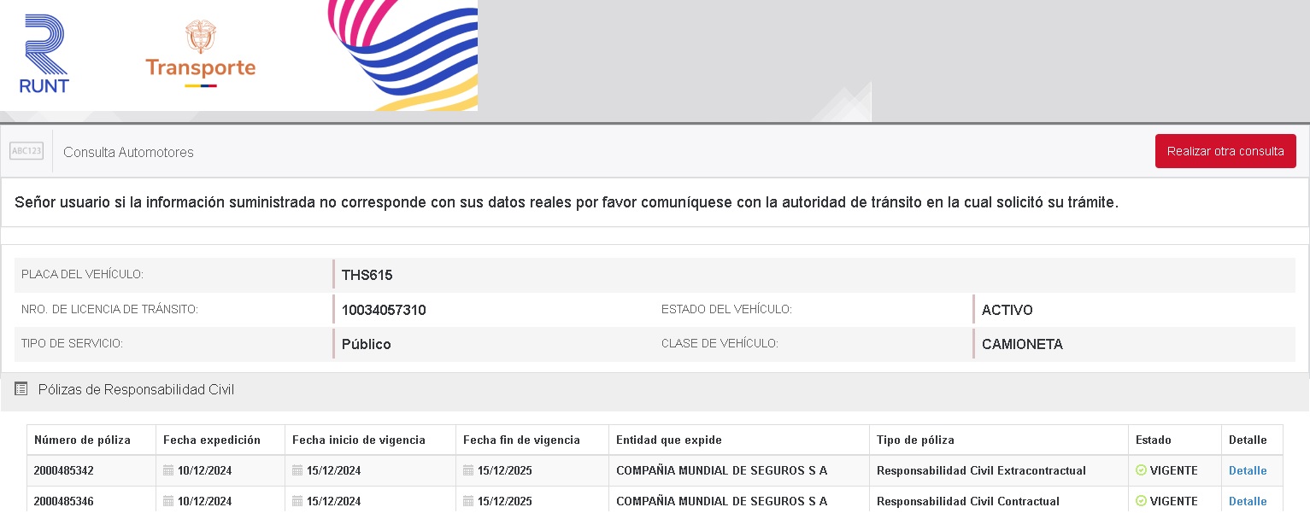Click the RUNT logo
The width and height of the screenshot is (1310, 513).
[44, 55]
